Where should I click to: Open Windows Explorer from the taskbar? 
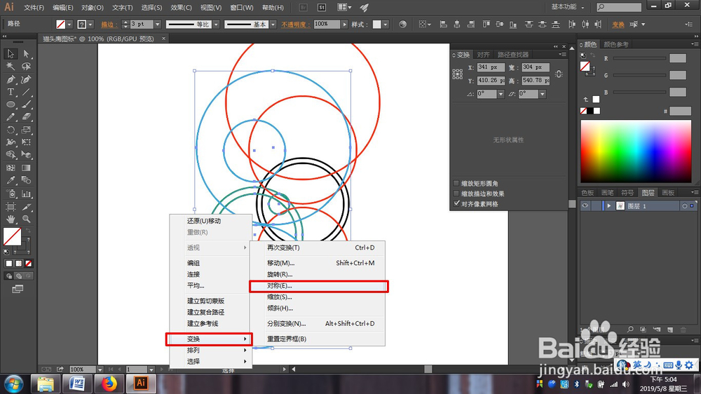46,383
